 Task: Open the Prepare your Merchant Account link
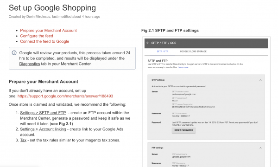(x=48, y=31)
